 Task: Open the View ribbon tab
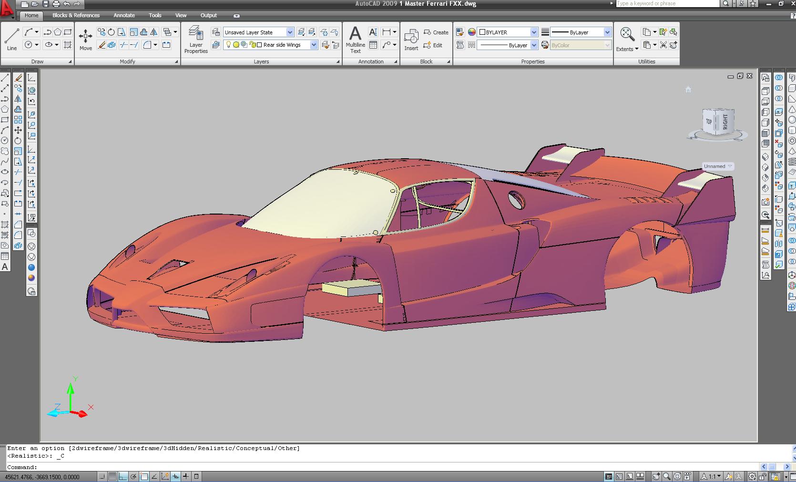click(181, 15)
